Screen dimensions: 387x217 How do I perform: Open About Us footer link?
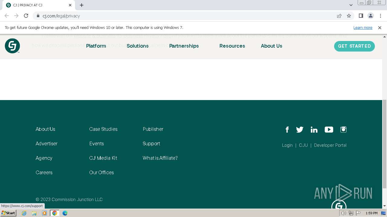click(x=45, y=129)
